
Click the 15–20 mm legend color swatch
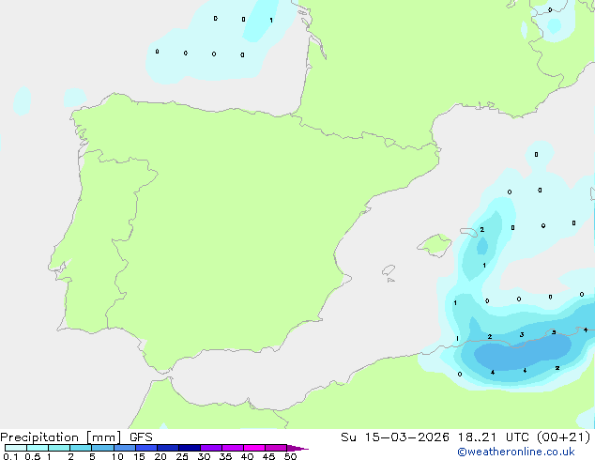click(x=146, y=448)
